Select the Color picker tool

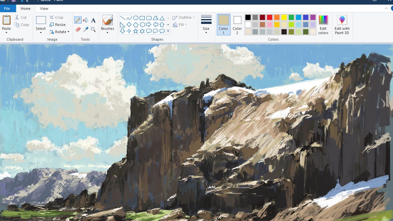pyautogui.click(x=85, y=29)
